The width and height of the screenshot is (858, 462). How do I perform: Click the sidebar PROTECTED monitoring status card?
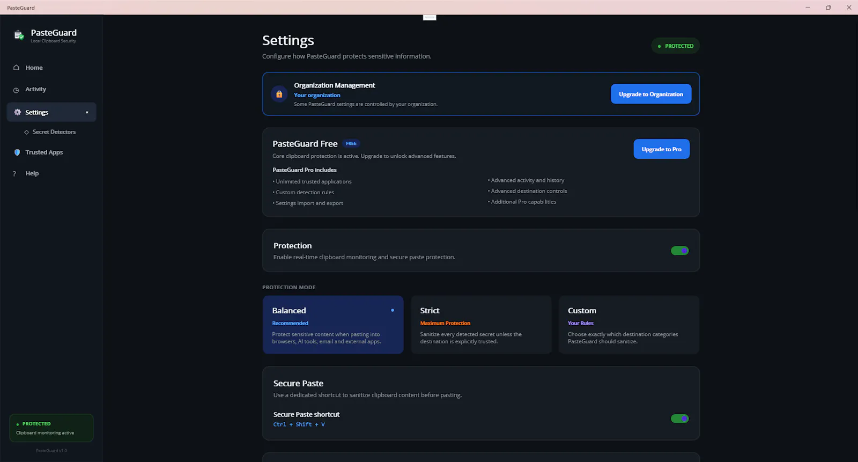pos(51,428)
